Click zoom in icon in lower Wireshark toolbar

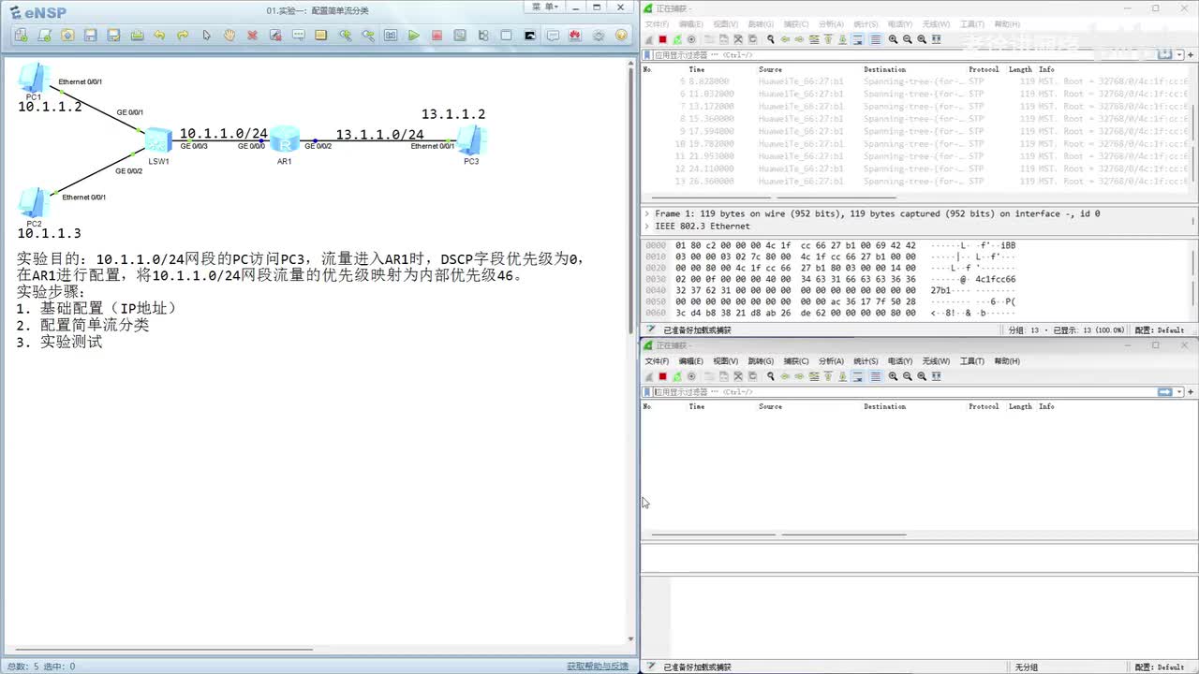point(893,376)
